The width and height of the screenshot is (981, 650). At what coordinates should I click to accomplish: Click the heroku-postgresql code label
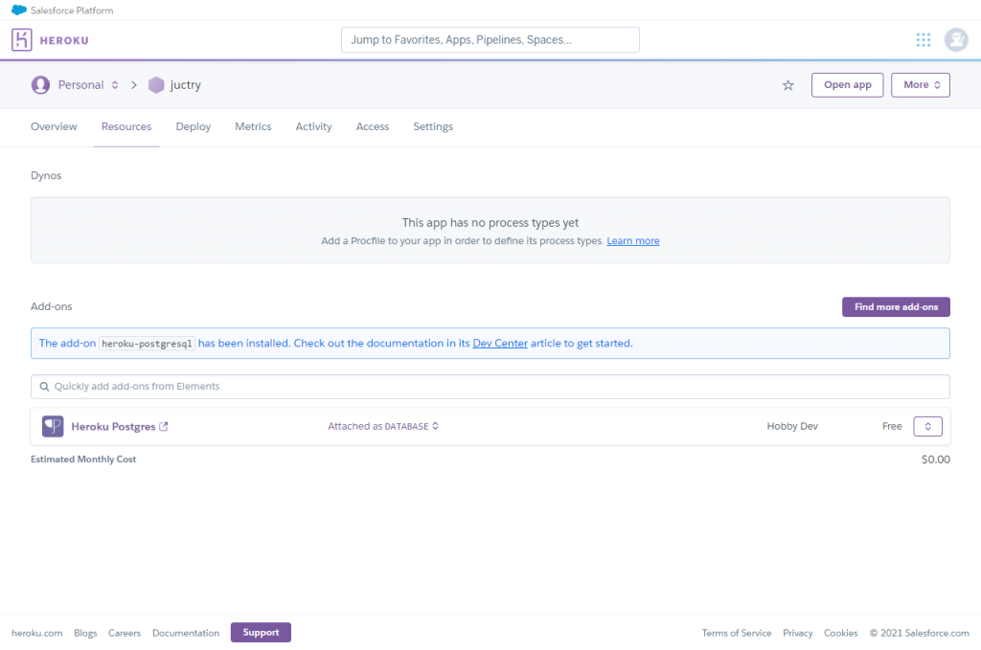pos(147,344)
